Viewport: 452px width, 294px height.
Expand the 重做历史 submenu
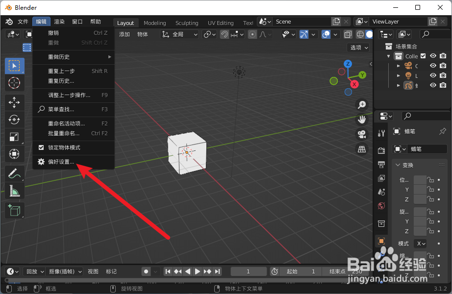coord(74,57)
